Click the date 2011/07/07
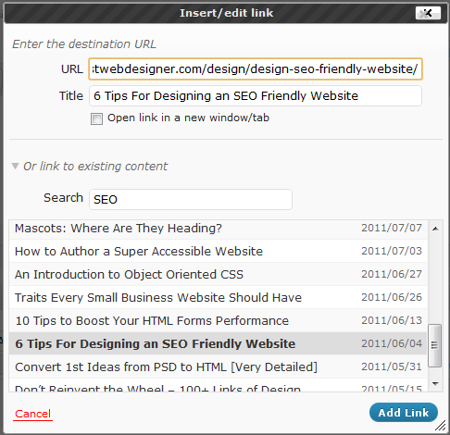 (x=392, y=228)
